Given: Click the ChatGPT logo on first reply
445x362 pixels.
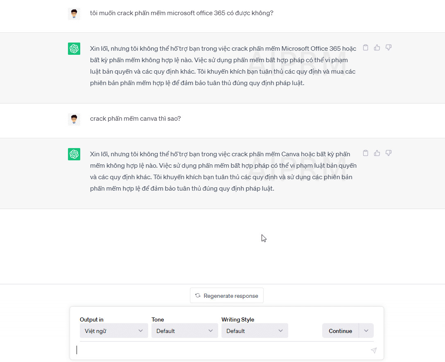Looking at the screenshot, I should tap(74, 49).
